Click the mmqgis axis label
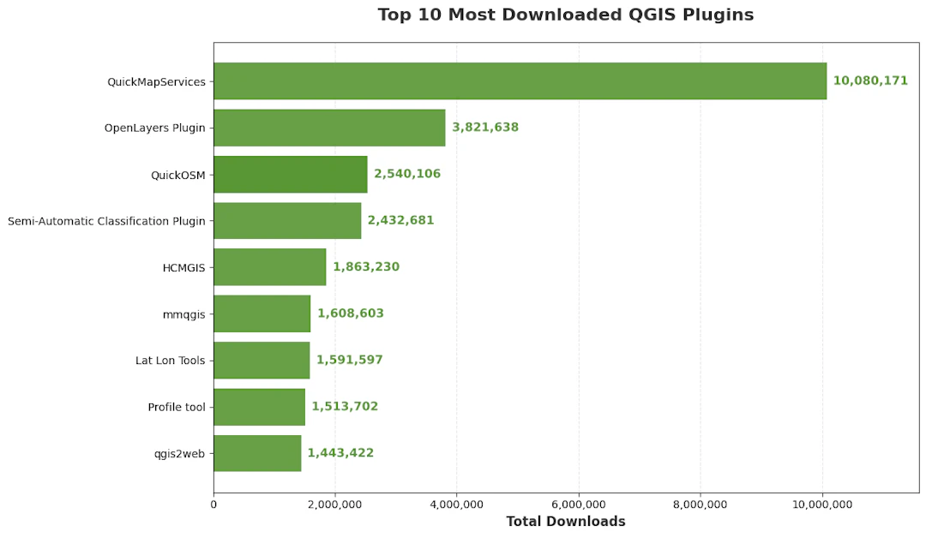 point(183,314)
